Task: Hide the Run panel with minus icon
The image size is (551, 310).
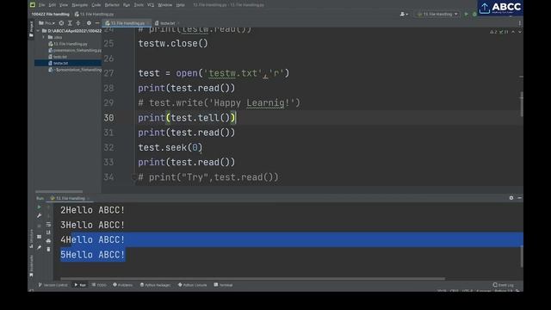Action: tap(519, 198)
